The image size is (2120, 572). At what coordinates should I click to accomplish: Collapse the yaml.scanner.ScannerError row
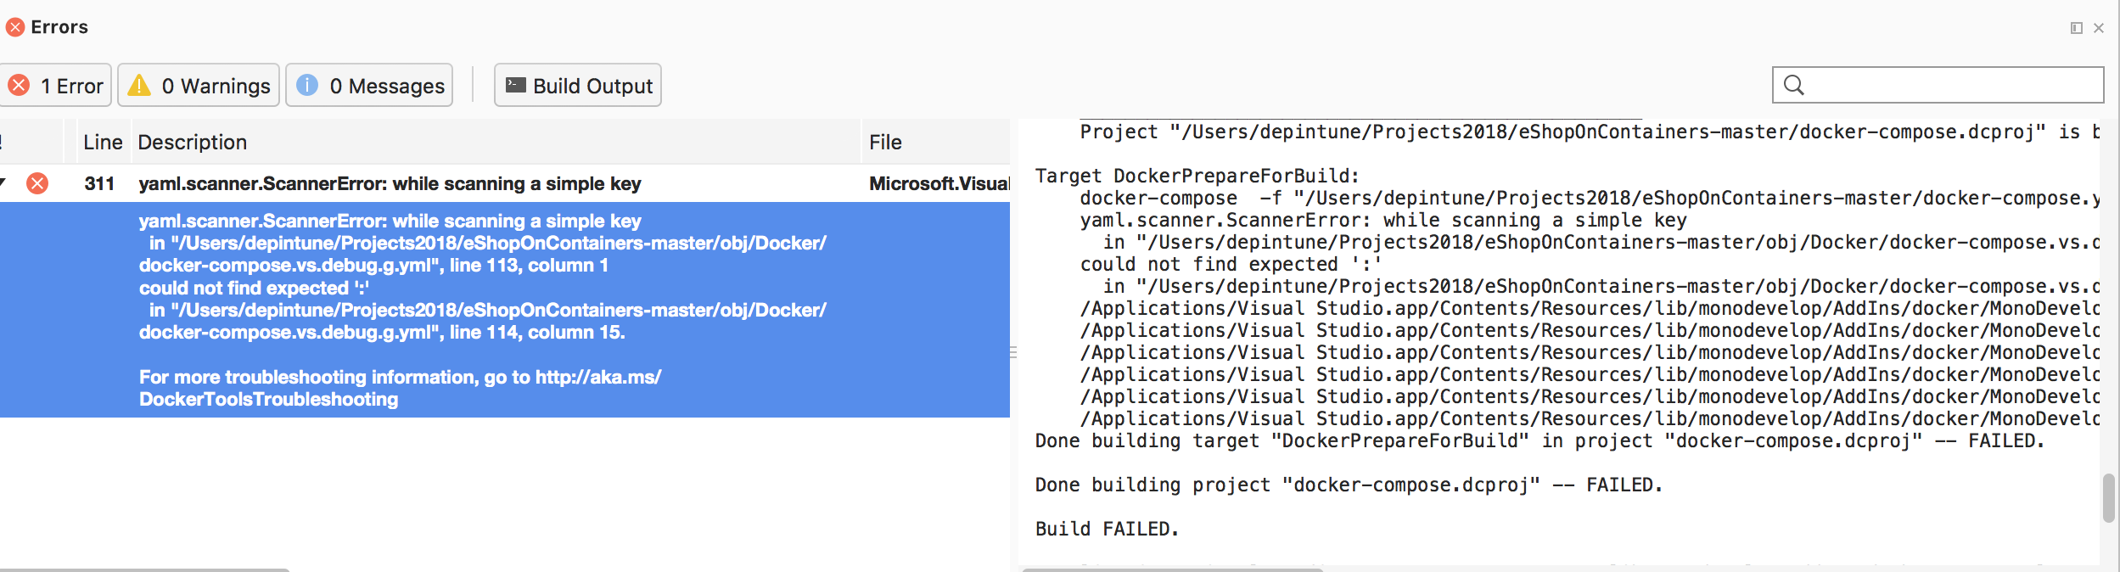coord(3,182)
